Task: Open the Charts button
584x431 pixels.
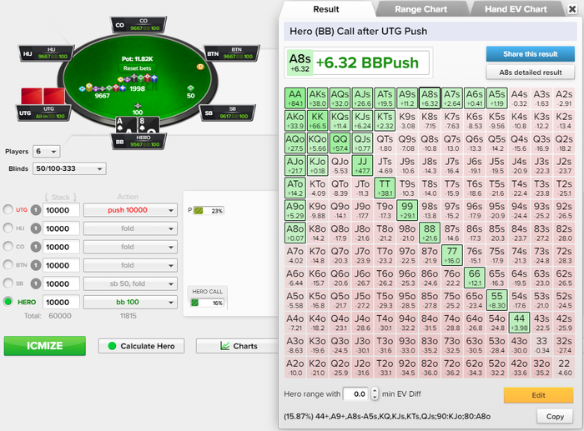Action: 239,346
